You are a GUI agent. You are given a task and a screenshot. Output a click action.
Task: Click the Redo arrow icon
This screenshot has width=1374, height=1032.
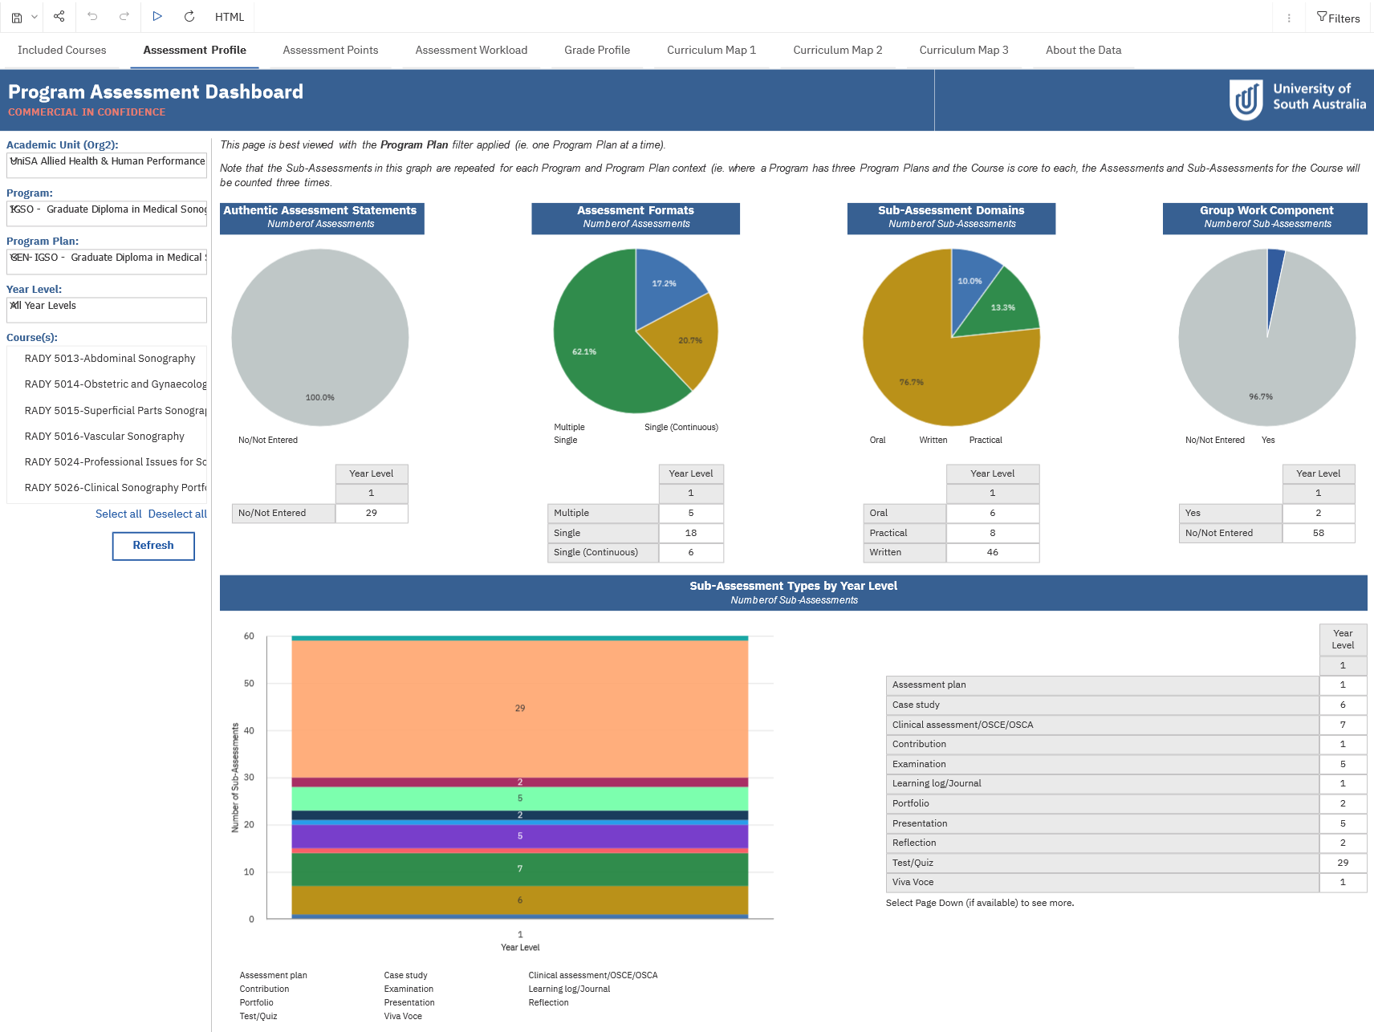coord(124,17)
